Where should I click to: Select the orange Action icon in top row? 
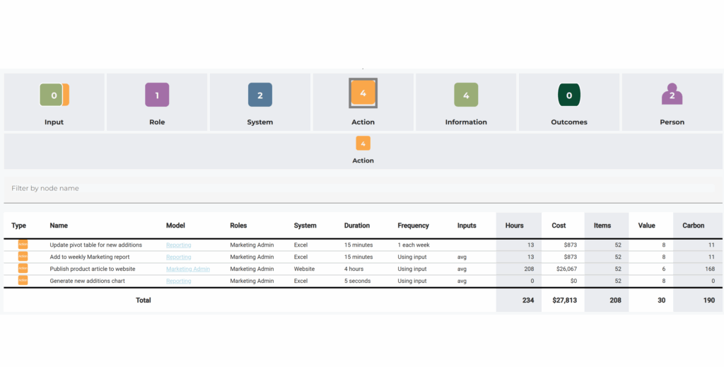(x=363, y=93)
